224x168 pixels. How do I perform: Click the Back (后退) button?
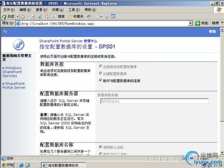(8, 16)
